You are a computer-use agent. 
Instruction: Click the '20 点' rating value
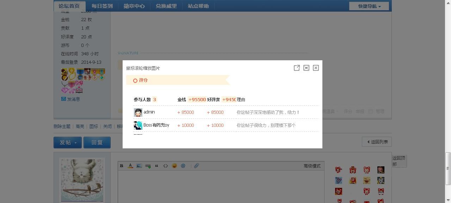tap(86, 37)
